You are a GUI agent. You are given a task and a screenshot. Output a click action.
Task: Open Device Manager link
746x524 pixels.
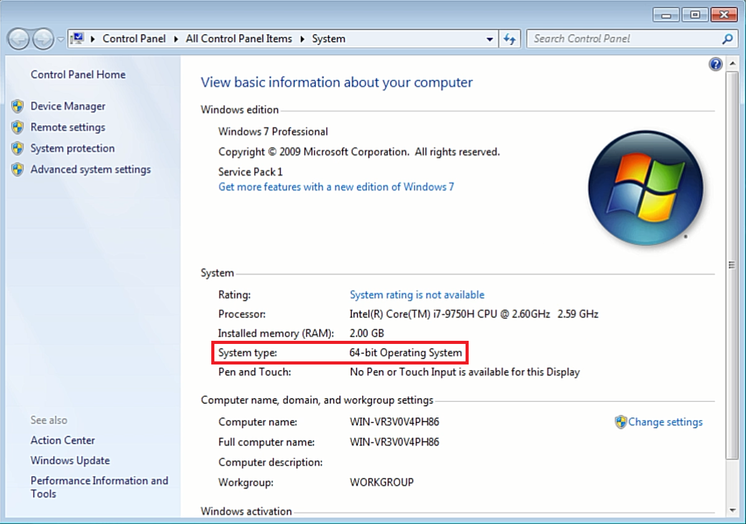[68, 106]
